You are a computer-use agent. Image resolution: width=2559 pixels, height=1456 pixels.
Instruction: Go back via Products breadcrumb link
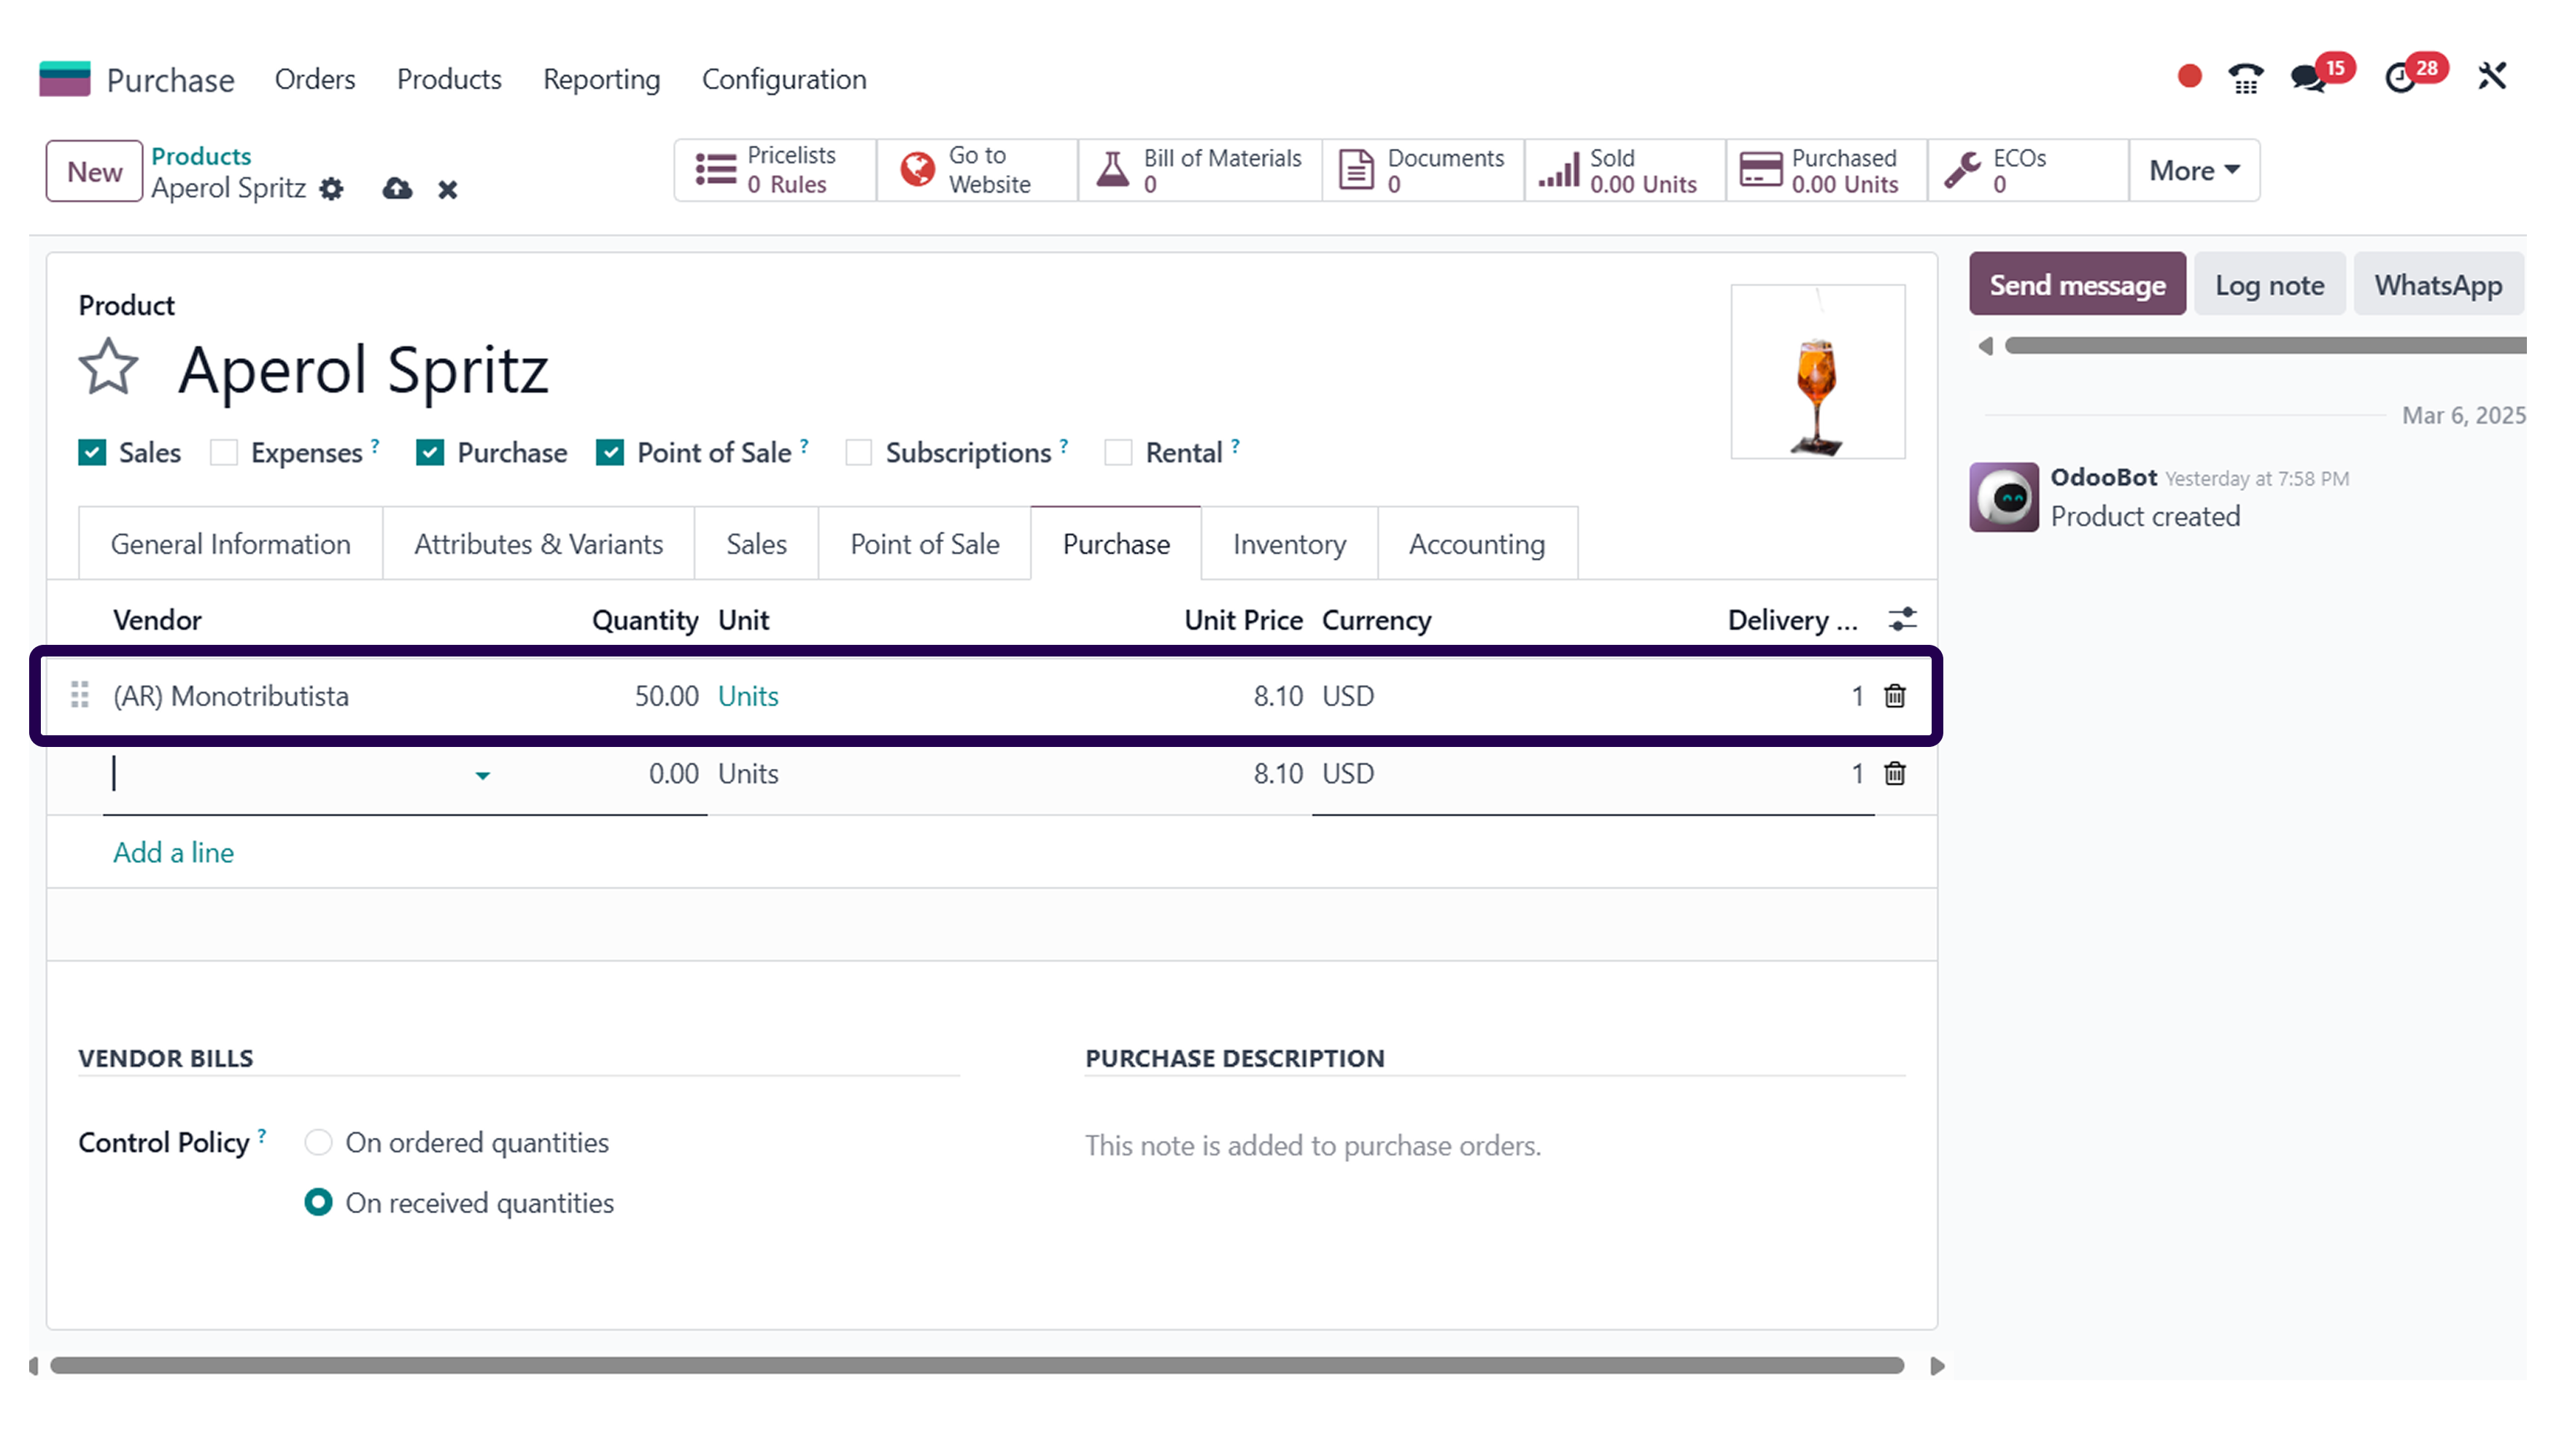pyautogui.click(x=201, y=156)
